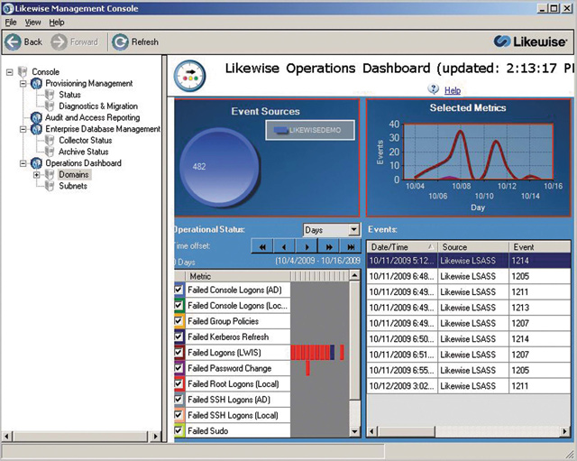Image resolution: width=577 pixels, height=461 pixels.
Task: Toggle Failed Console Logons (Loc... checkbox
Action: tap(179, 306)
